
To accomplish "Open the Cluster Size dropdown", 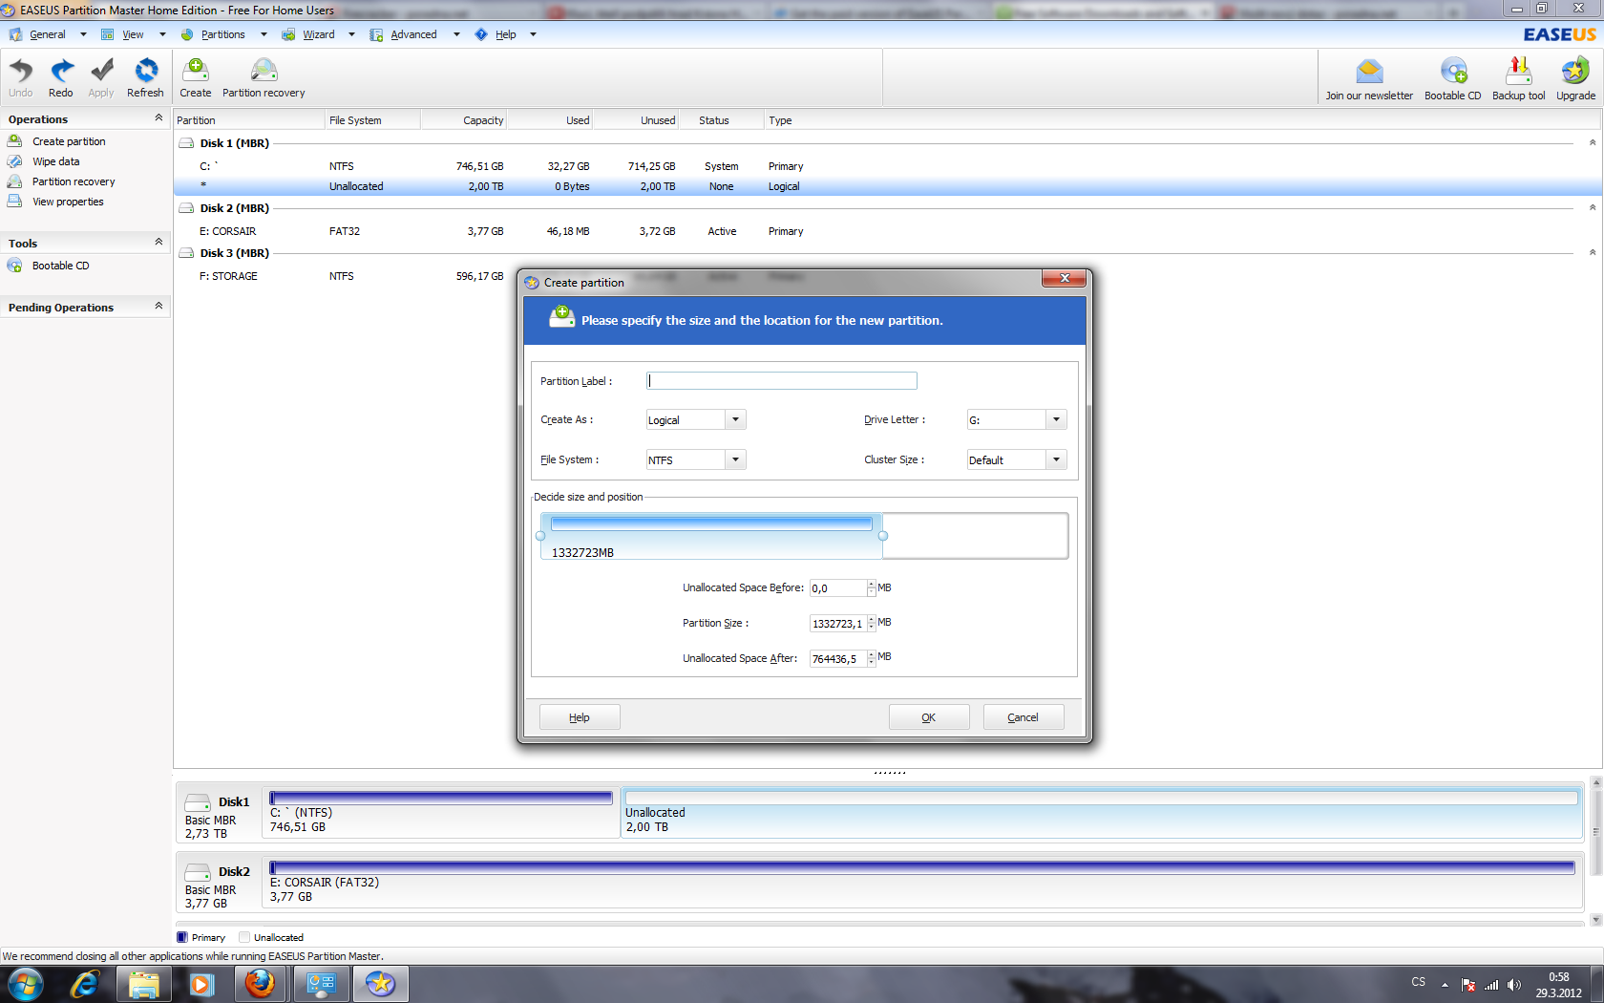I will 1056,459.
